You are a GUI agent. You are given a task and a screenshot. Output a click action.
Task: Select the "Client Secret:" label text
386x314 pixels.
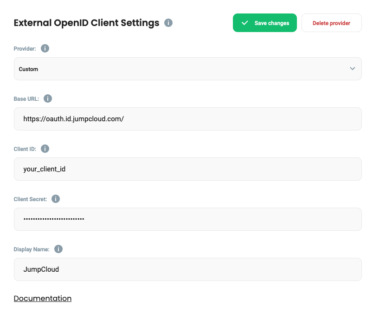30,199
